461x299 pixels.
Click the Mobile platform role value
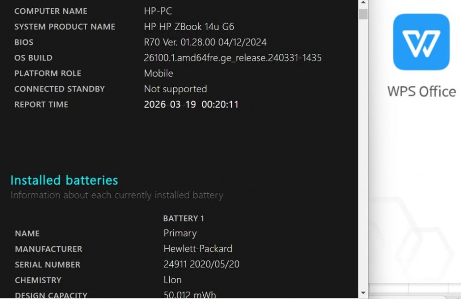coord(159,73)
